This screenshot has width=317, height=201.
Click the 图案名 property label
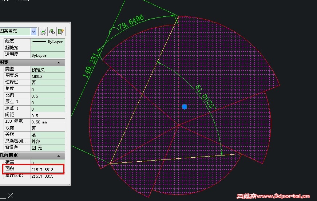(x=12, y=76)
